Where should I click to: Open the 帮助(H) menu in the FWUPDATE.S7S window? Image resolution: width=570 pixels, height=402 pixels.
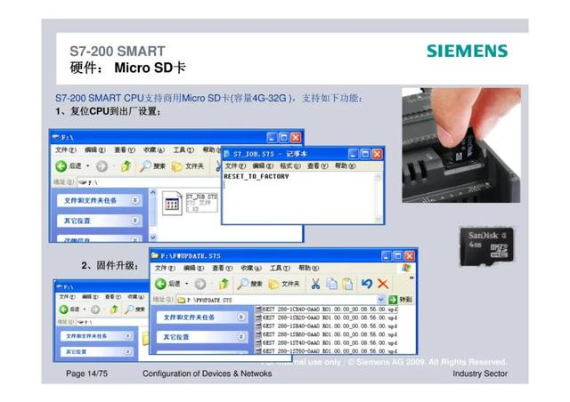(309, 268)
